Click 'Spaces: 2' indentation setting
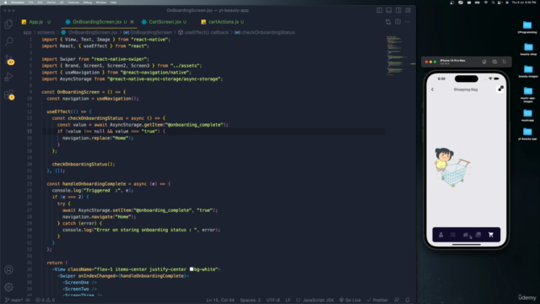Screen dimensions: 540x304 click(x=251, y=301)
